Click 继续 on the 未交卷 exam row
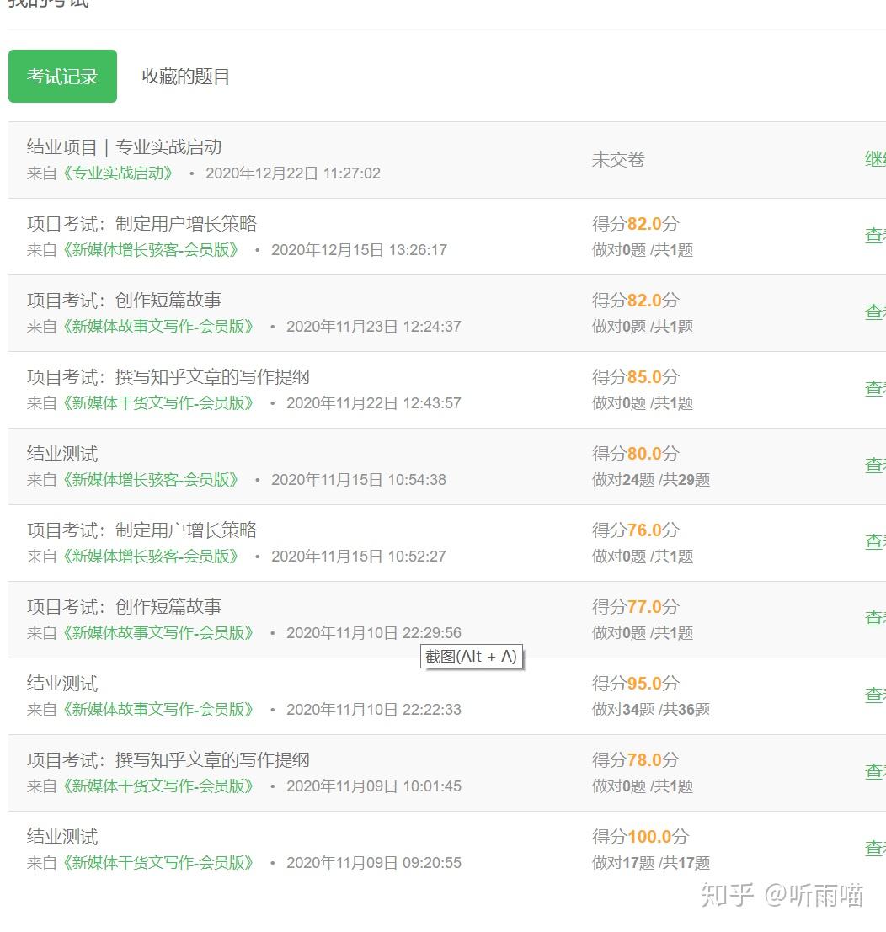Screen dimensions: 886x932 (x=875, y=159)
